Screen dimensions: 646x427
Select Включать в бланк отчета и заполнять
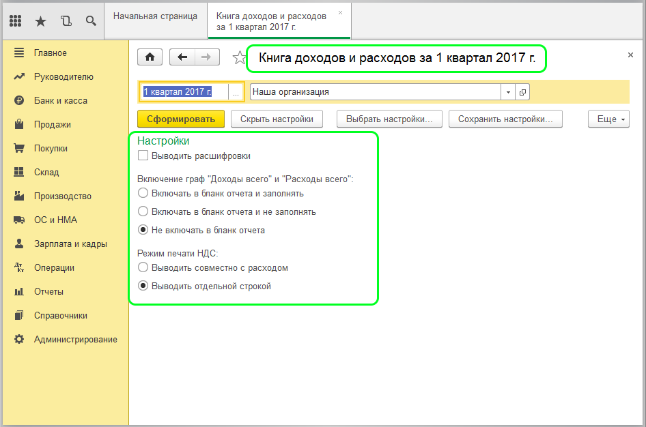(x=143, y=193)
